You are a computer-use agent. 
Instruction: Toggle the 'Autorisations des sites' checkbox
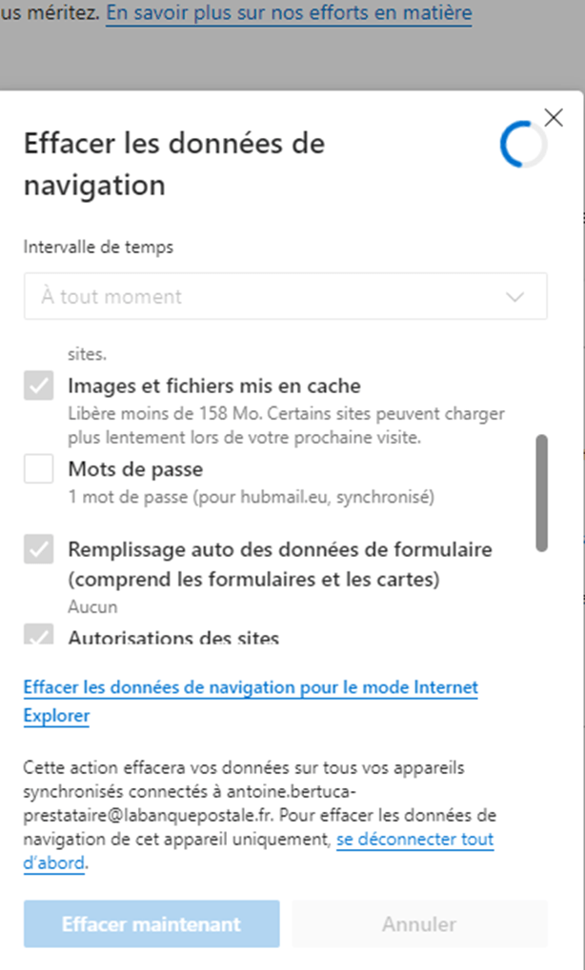click(39, 636)
